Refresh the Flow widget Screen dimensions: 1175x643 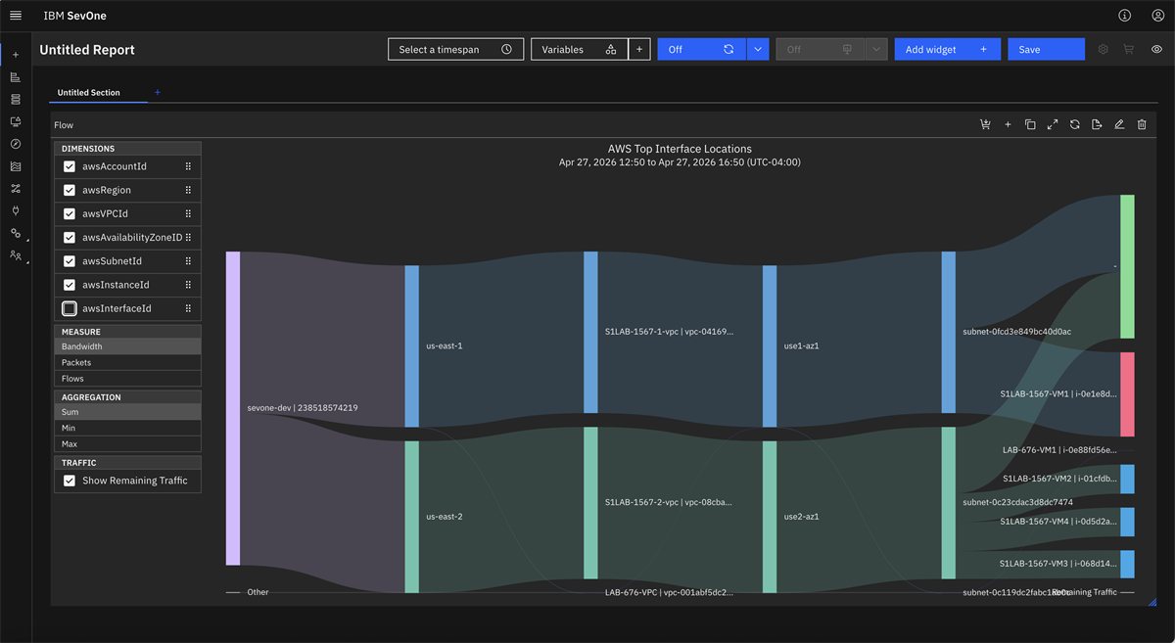(1075, 124)
